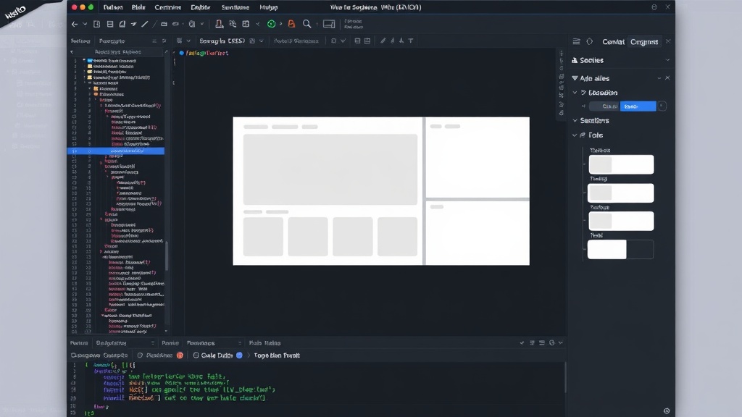This screenshot has height=417, width=742.
Task: Click the orange lock icon in the toolbar
Action: [291, 24]
